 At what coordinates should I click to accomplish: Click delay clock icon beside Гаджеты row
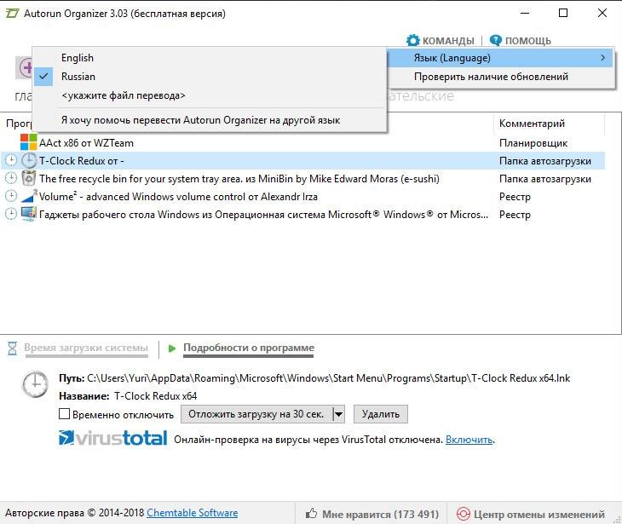(11, 214)
